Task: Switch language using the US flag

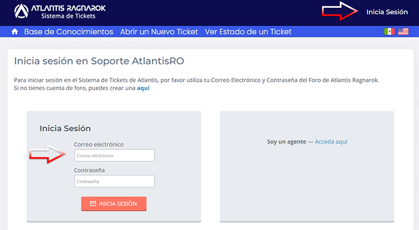Action: click(x=403, y=32)
